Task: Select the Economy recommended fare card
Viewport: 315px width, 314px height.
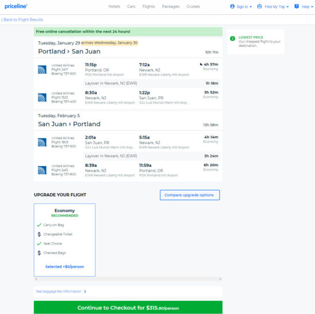Action: click(x=65, y=240)
